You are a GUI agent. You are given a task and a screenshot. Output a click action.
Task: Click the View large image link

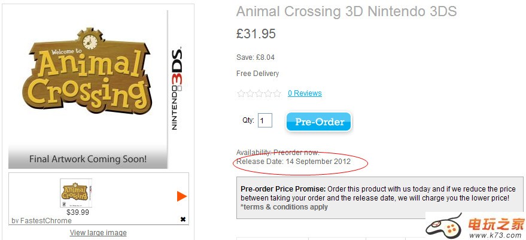[x=98, y=233]
